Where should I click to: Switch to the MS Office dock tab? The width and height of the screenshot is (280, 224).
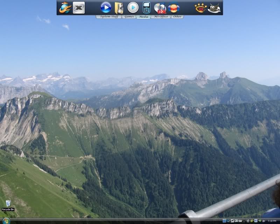coord(161,17)
